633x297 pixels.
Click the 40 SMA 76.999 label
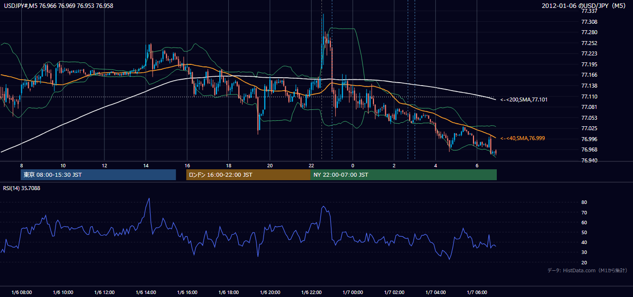[523, 138]
